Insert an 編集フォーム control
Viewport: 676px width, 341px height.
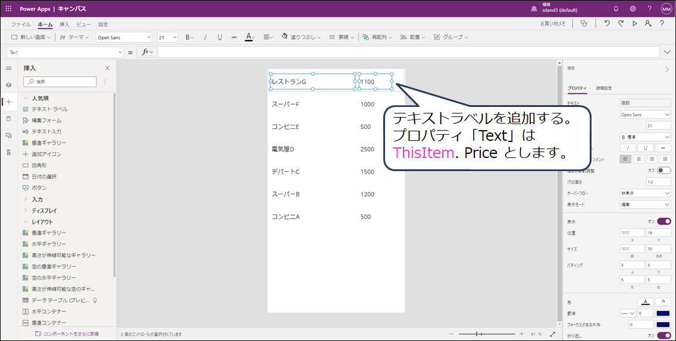(x=42, y=121)
